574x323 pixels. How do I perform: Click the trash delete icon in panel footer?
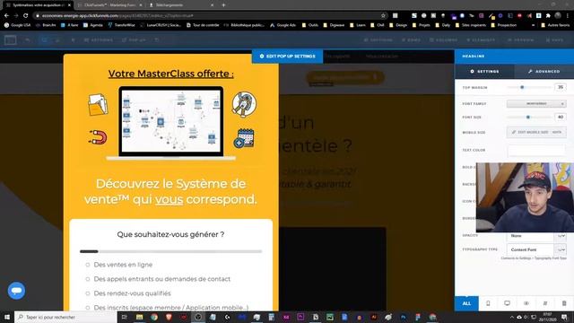click(x=564, y=303)
